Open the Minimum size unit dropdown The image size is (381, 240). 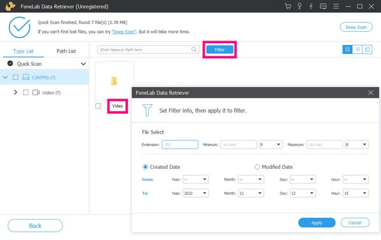pyautogui.click(x=271, y=145)
